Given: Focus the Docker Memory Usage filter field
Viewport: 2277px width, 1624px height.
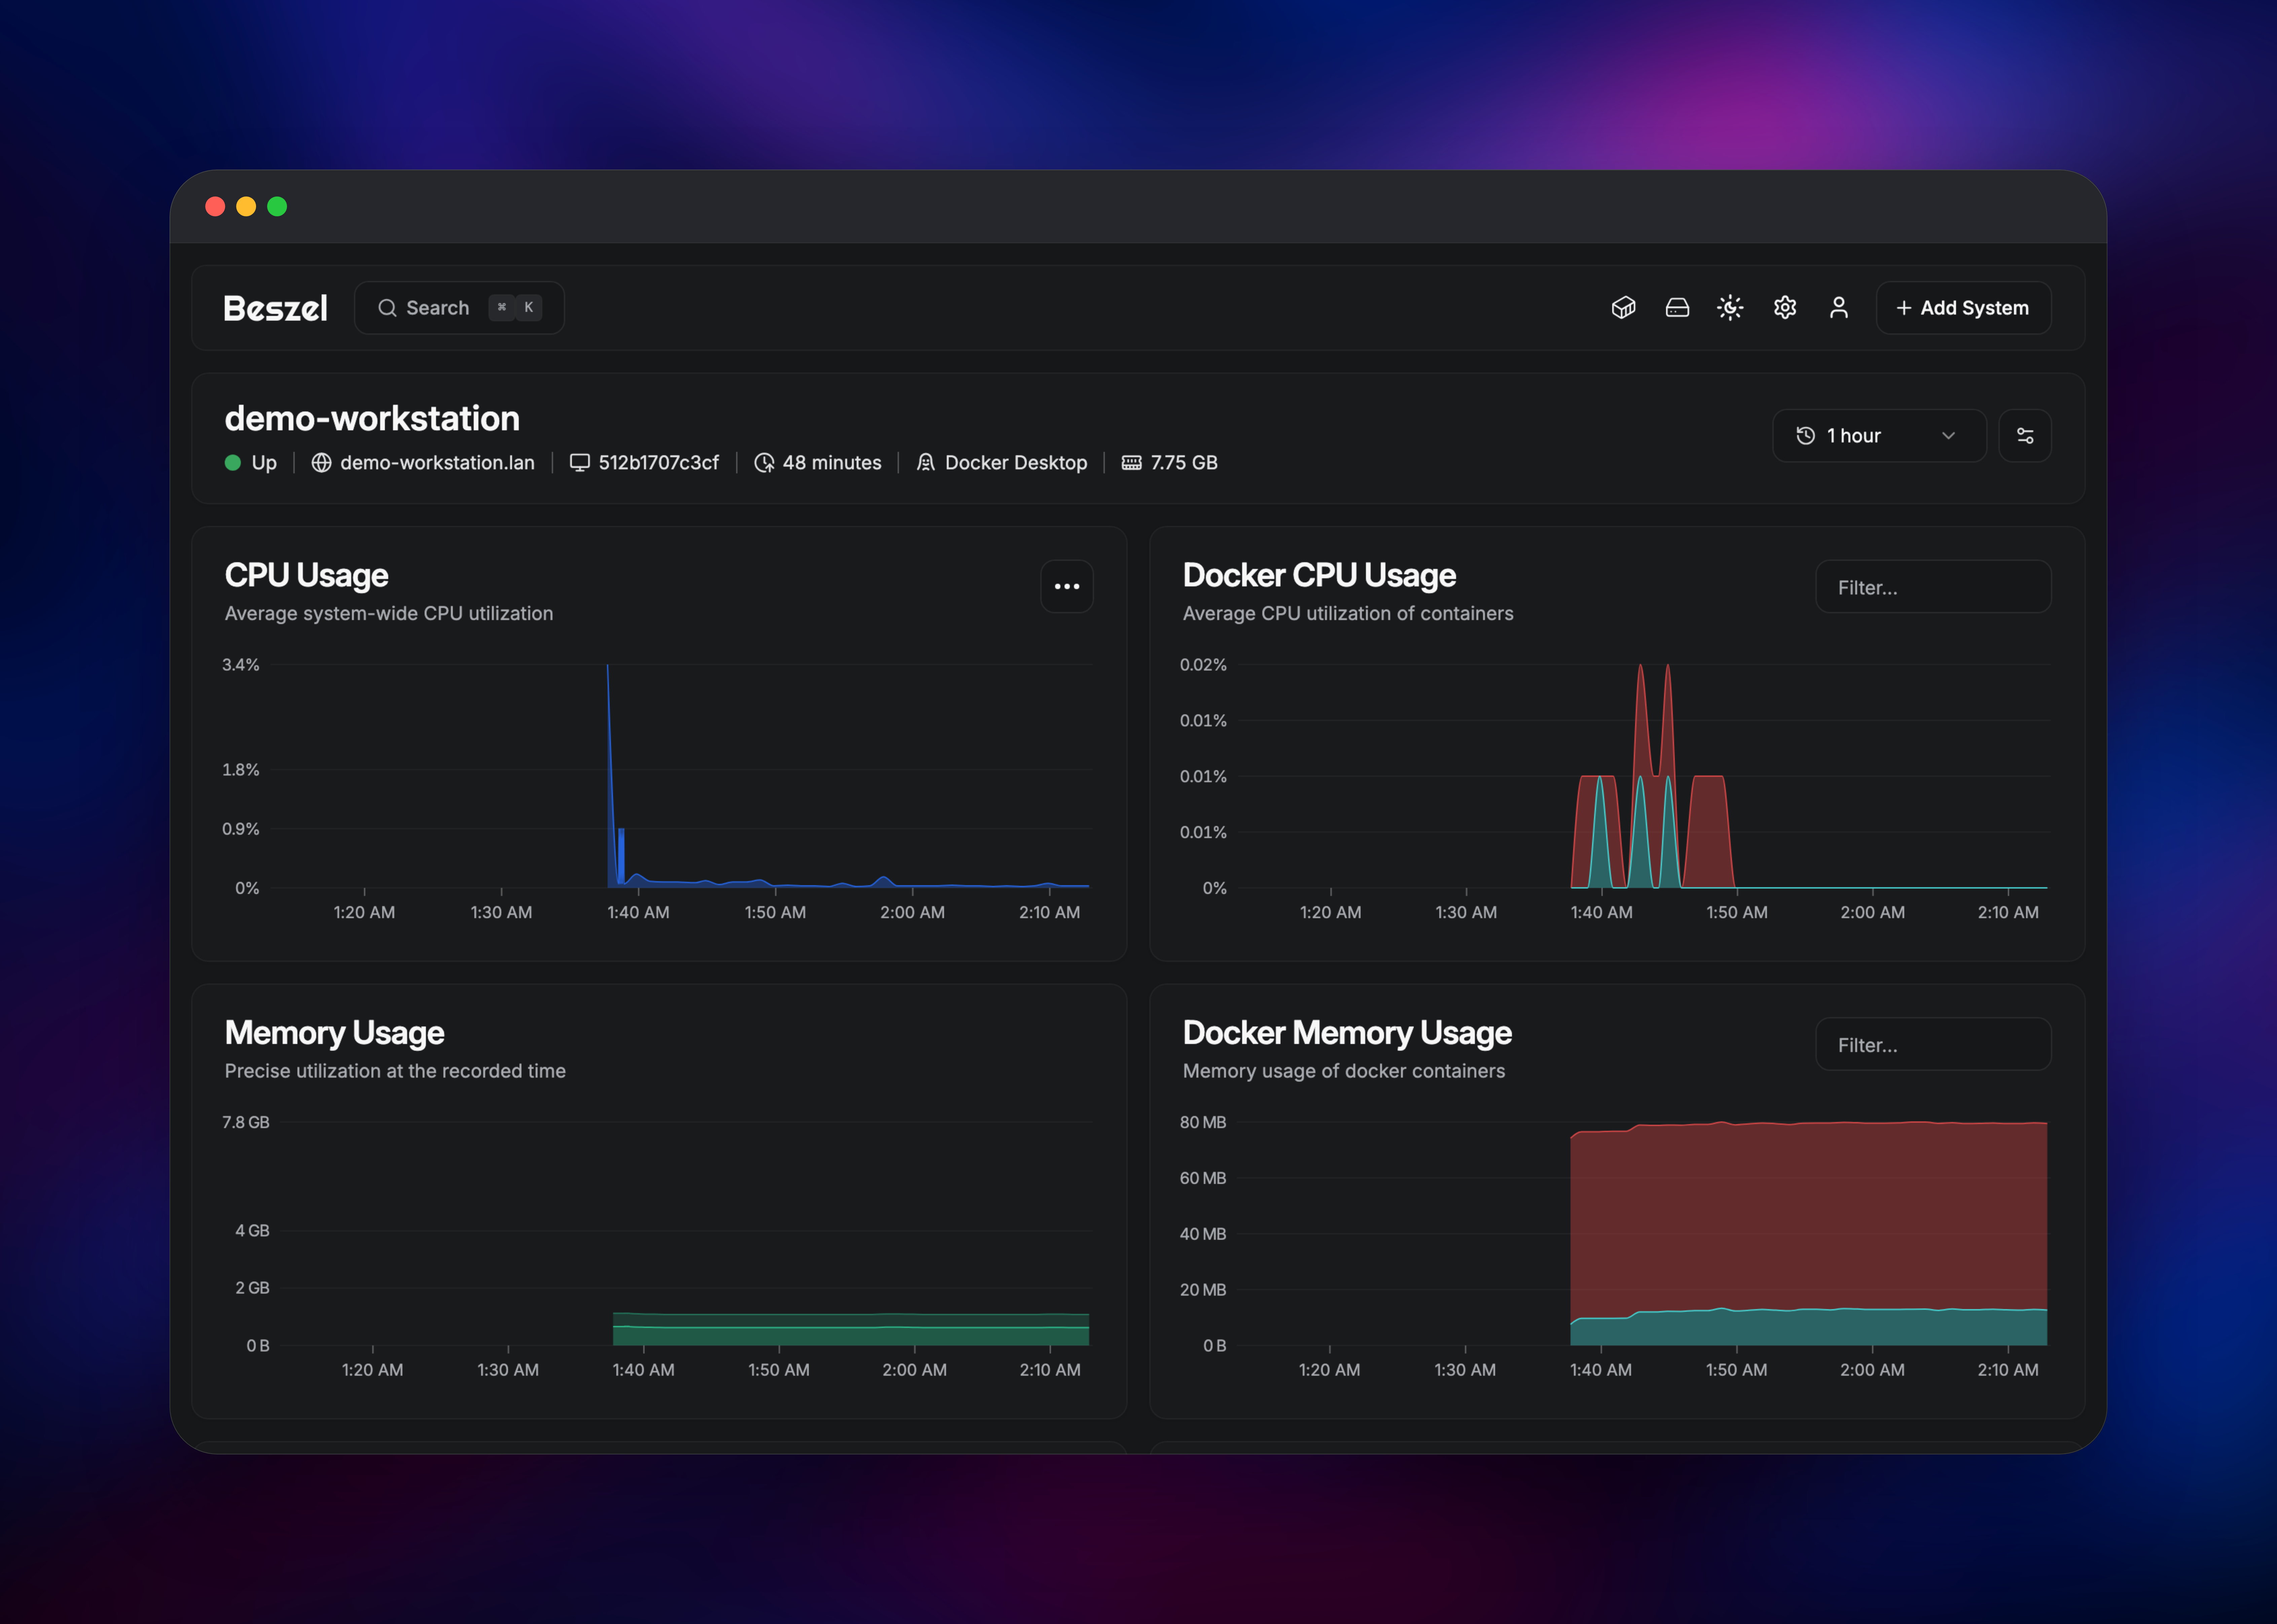Looking at the screenshot, I should click(1933, 1044).
